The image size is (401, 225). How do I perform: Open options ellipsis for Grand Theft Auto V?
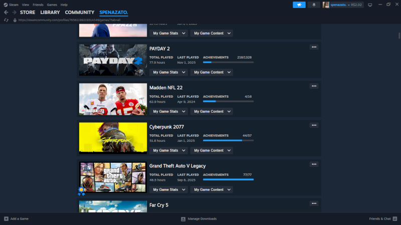pyautogui.click(x=314, y=164)
